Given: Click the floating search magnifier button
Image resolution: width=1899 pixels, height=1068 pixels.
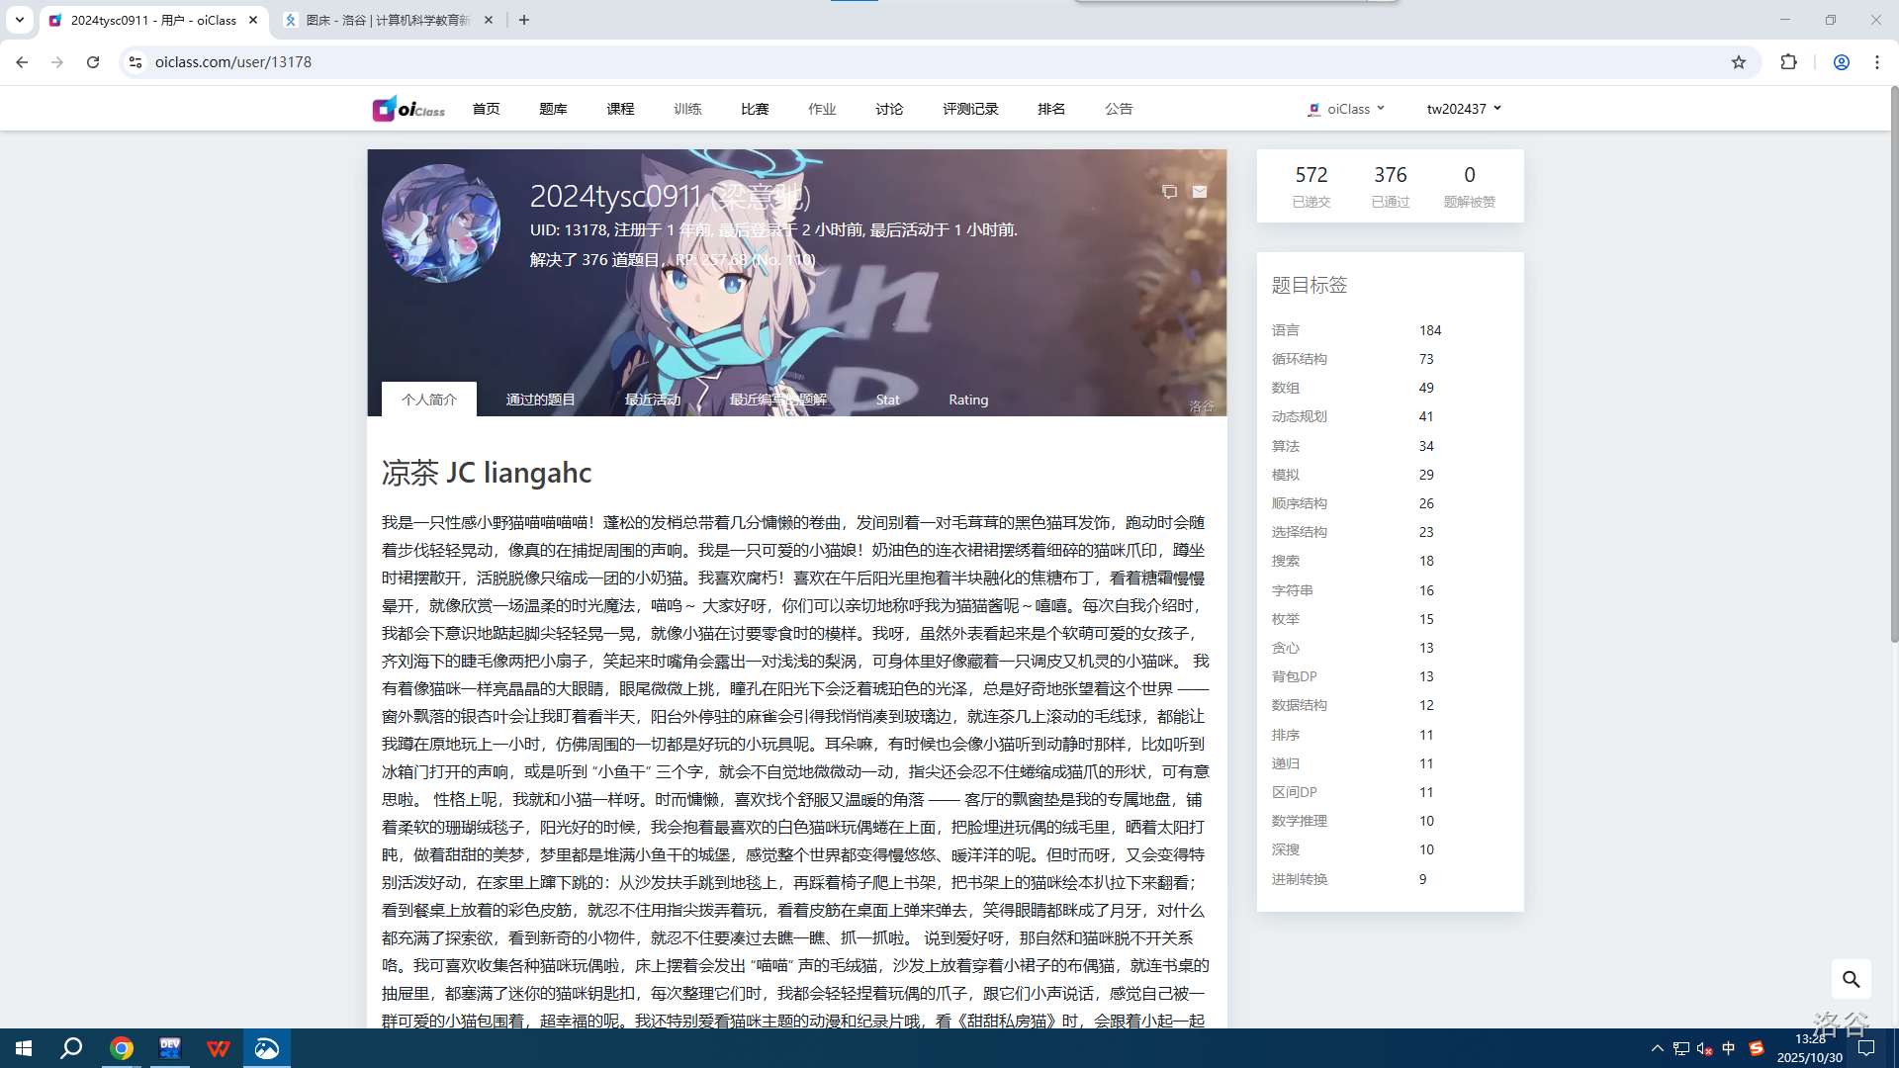Looking at the screenshot, I should click(1851, 979).
